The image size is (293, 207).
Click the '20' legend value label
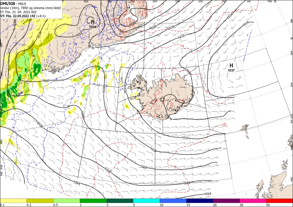pos(215,205)
